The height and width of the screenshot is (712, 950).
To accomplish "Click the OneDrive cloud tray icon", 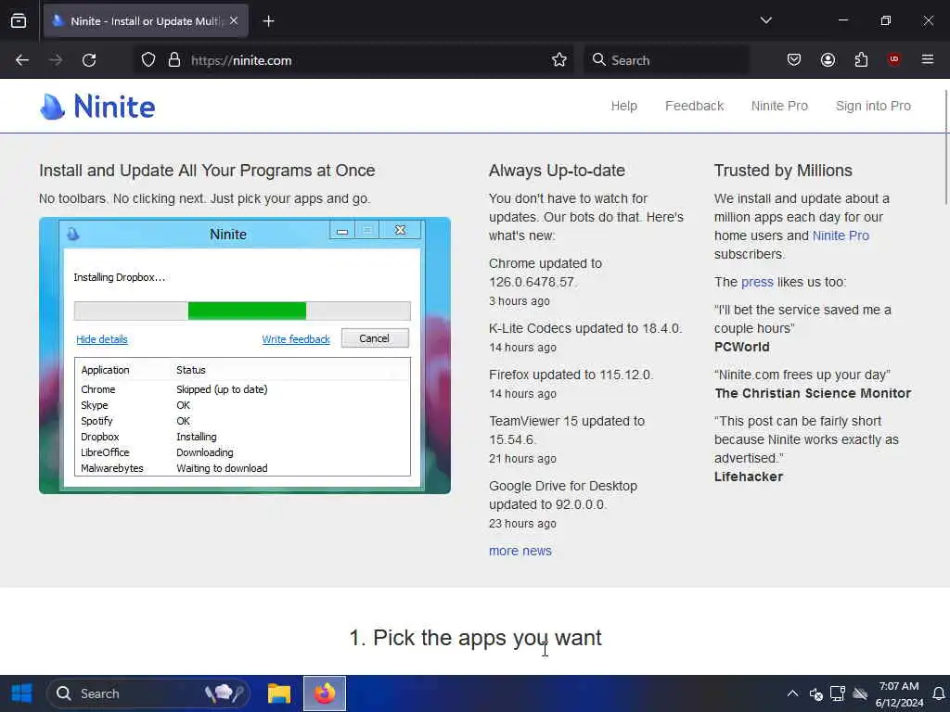I will coord(860,693).
